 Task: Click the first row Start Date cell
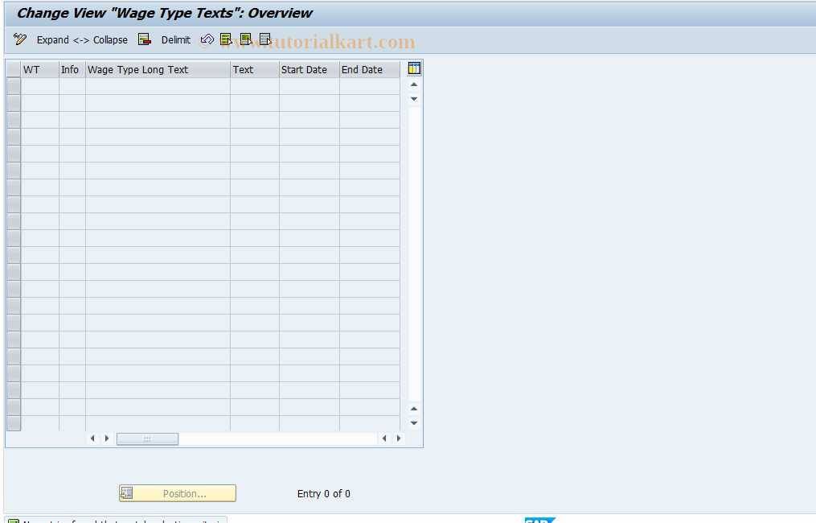click(310, 86)
